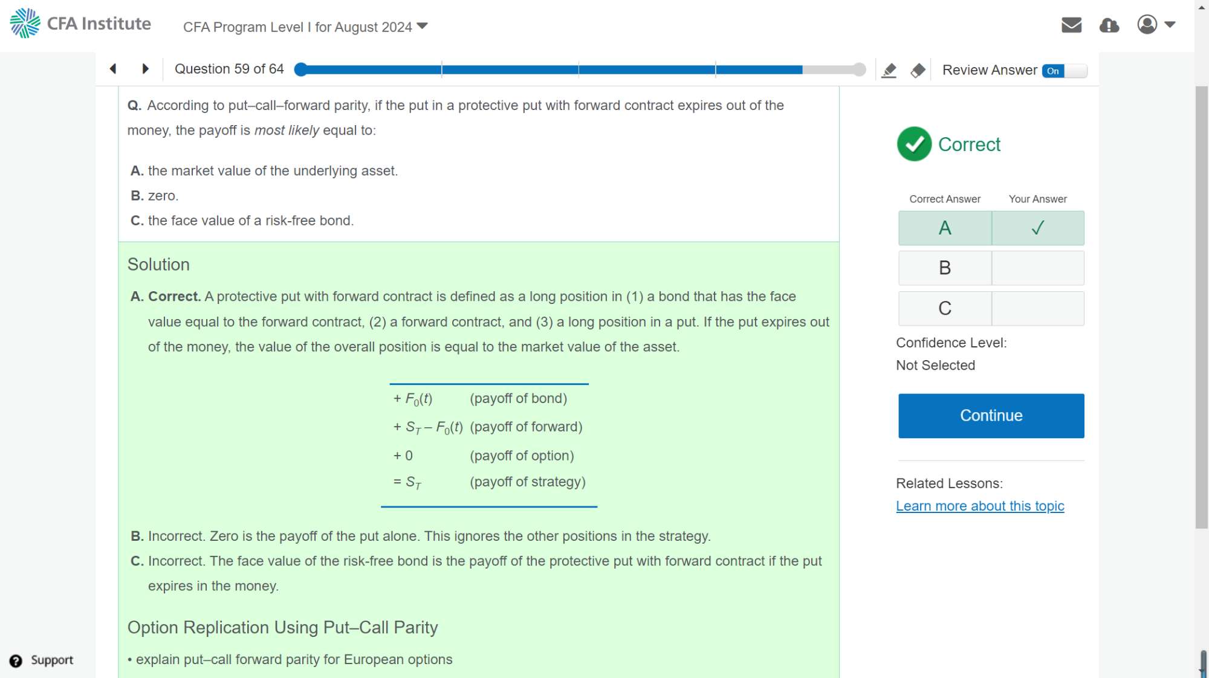Image resolution: width=1209 pixels, height=678 pixels.
Task: Select answer choice B cell
Action: tap(944, 268)
